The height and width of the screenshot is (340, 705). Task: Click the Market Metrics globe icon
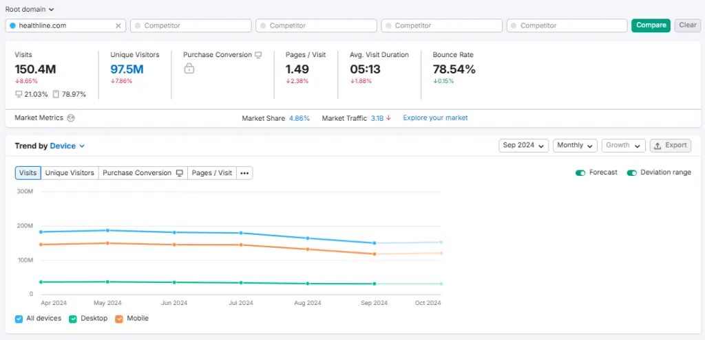click(71, 118)
